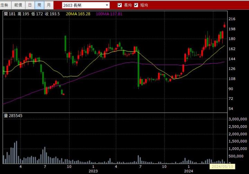This screenshot has height=174, width=249.
Task: Click the 2023 year label on time axis
Action: pos(93,171)
